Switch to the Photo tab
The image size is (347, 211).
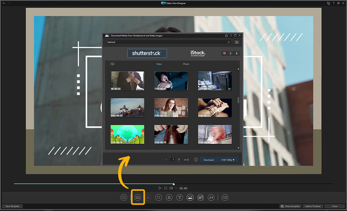click(x=186, y=64)
